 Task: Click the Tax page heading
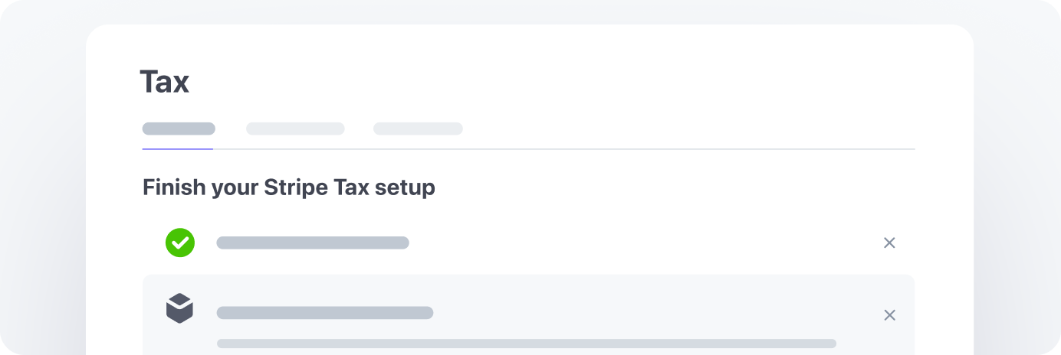[164, 82]
